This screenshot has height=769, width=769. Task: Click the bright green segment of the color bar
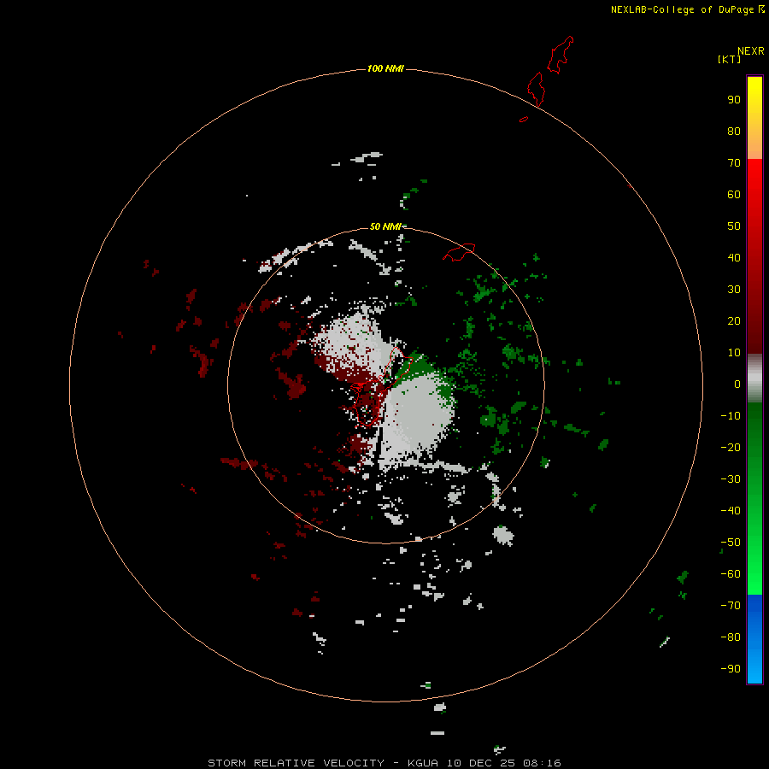(754, 498)
